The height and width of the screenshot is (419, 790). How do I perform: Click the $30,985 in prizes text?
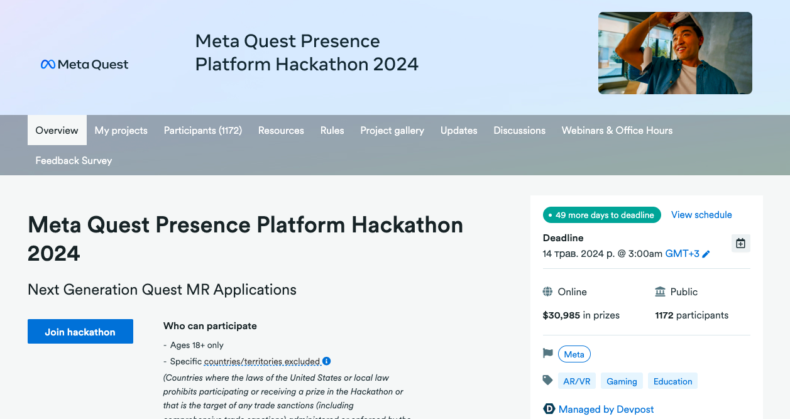[581, 315]
